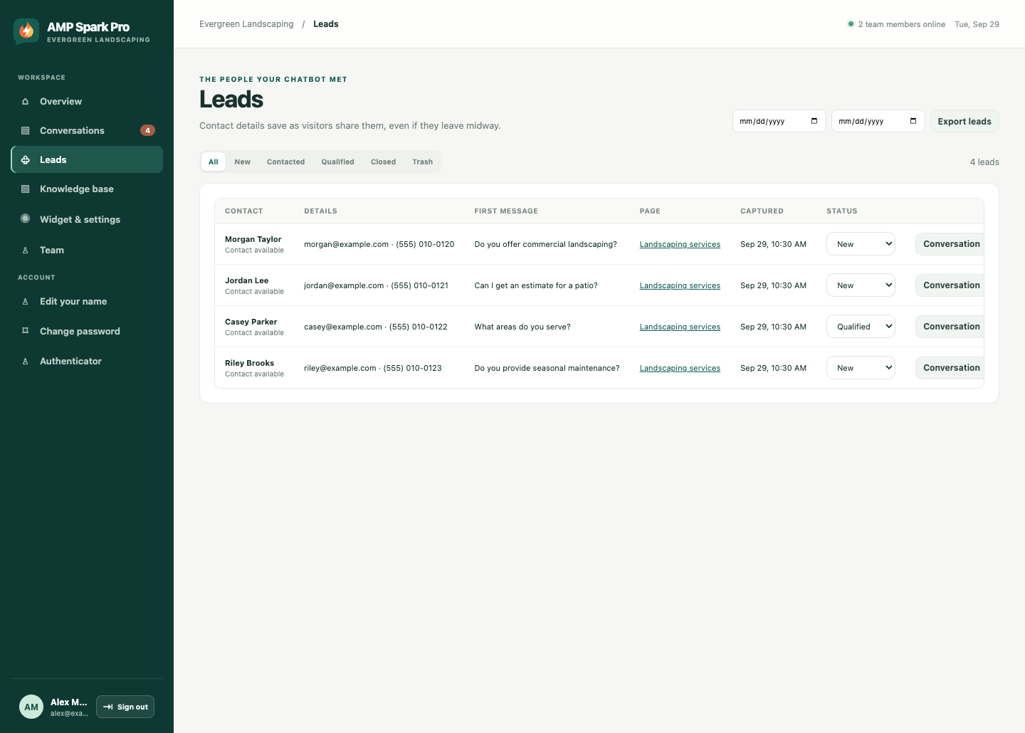Image resolution: width=1025 pixels, height=733 pixels.
Task: Follow Landscaping services link in Casey Parker row
Action: tap(680, 327)
